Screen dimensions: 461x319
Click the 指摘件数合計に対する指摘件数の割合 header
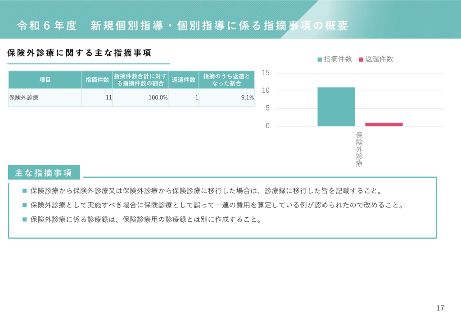pyautogui.click(x=140, y=80)
